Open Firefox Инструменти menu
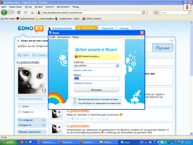Image resolution: width=193 pixels, height=145 pixels. click(x=63, y=7)
